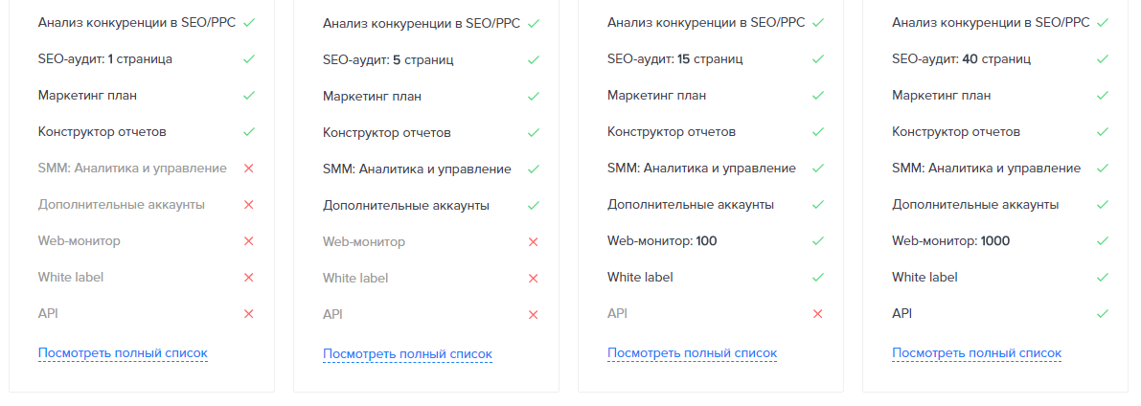Click green checkmark beside "SEO-аудит: 15 страниц"
This screenshot has height=406, width=1141.
818,59
